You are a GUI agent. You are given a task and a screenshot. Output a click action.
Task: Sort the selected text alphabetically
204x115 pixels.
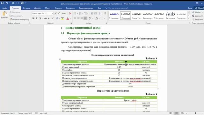100,13
